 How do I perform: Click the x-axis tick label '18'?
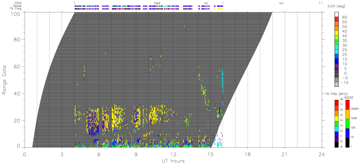[247, 154]
